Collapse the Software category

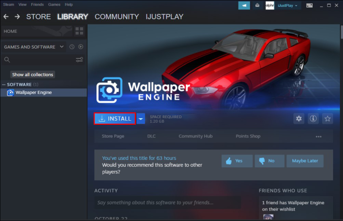tap(3, 84)
